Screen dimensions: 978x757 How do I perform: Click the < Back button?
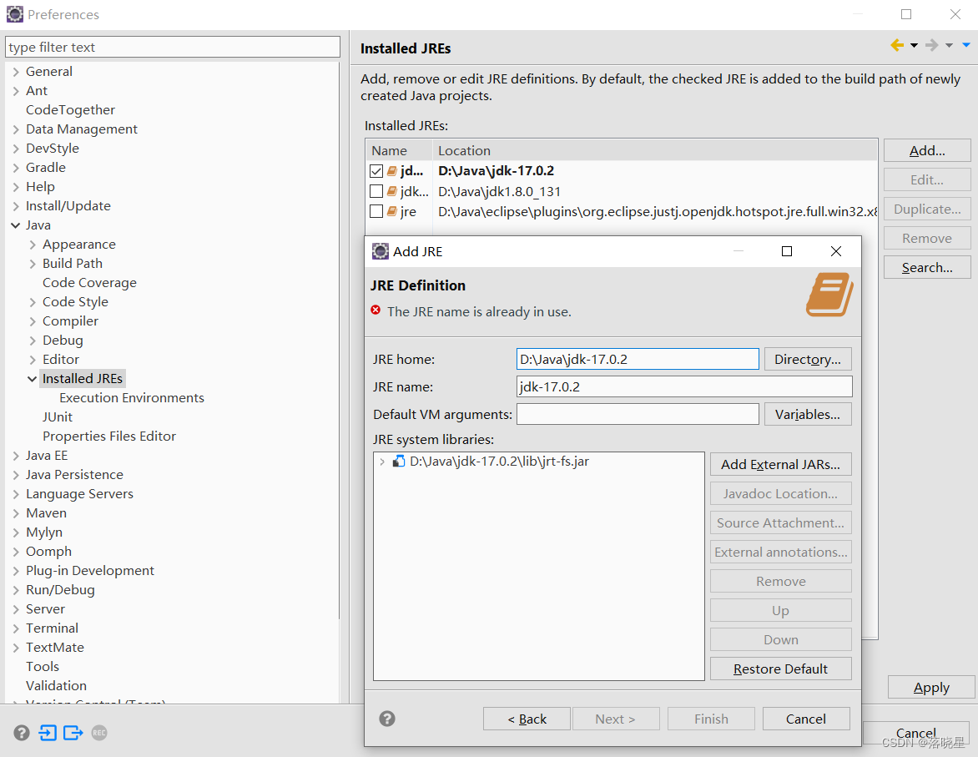point(527,719)
